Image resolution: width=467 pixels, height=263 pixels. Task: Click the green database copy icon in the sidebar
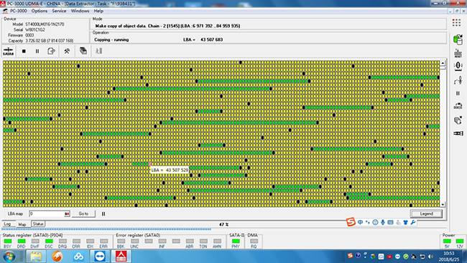click(x=458, y=39)
